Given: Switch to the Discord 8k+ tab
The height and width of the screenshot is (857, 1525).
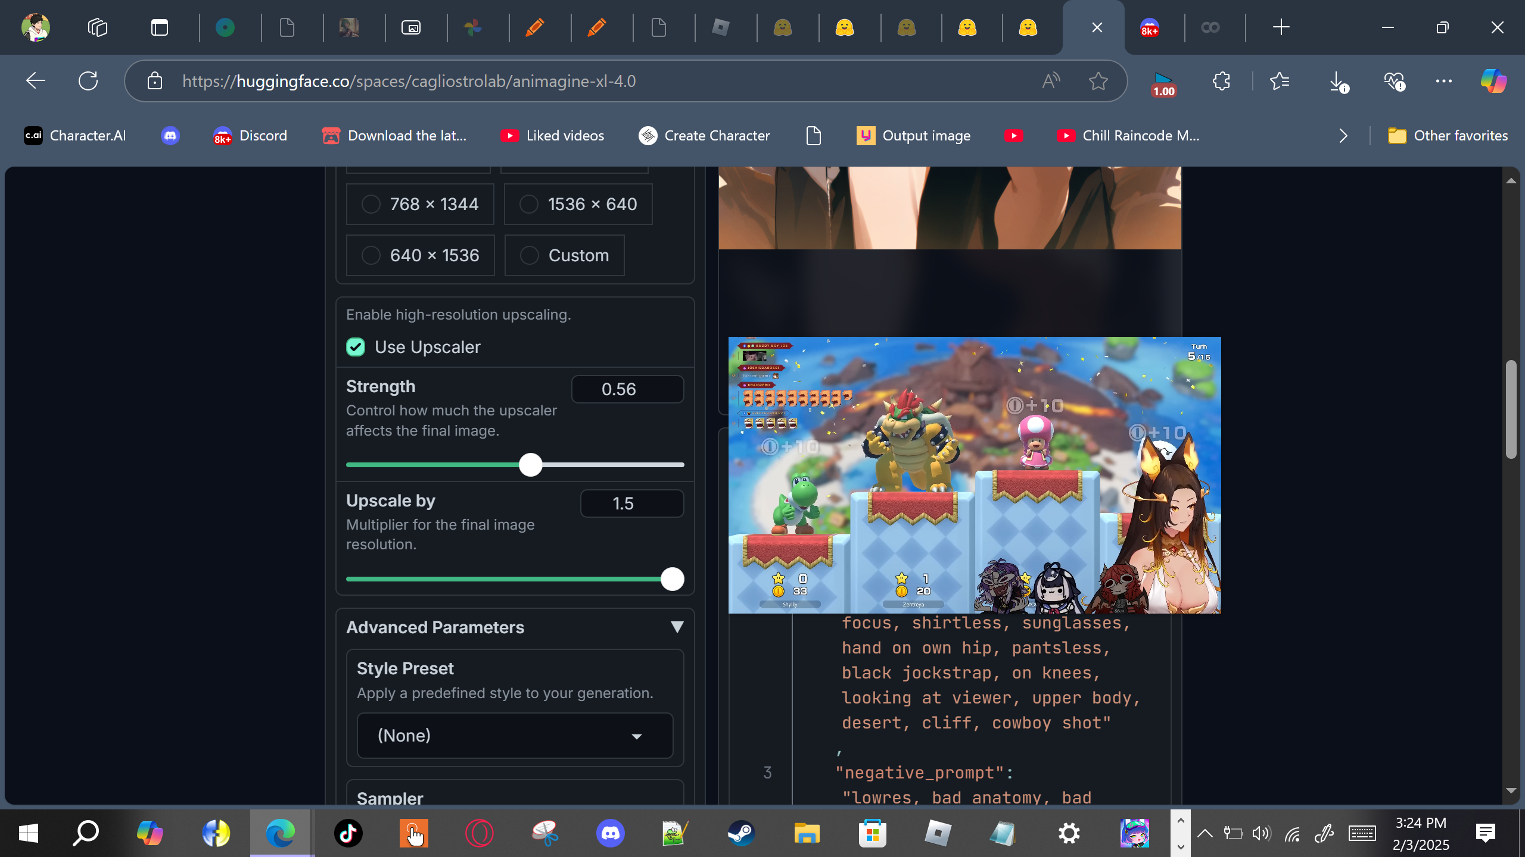Looking at the screenshot, I should [1150, 27].
